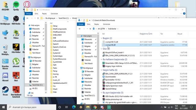Image resolution: width=196 pixels, height=110 pixels.
Task: Select Hızlı erişim in Downloads sidebar
Action: point(87,36)
